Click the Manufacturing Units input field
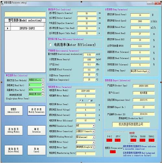The width and height of the screenshot is (162, 163). (86, 154)
